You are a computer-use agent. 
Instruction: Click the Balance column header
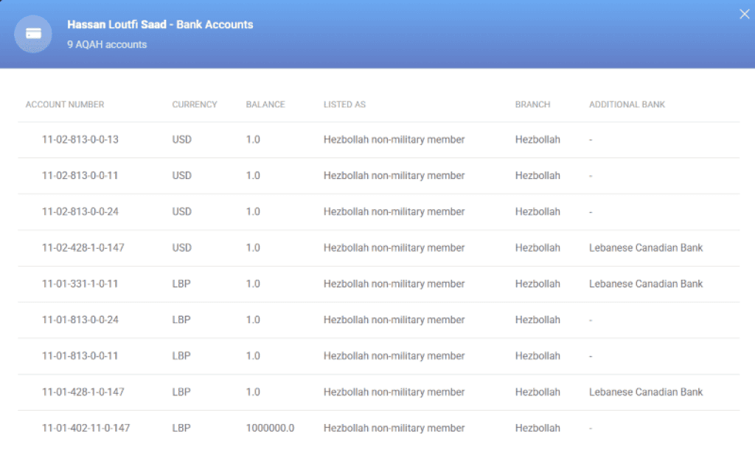click(265, 105)
